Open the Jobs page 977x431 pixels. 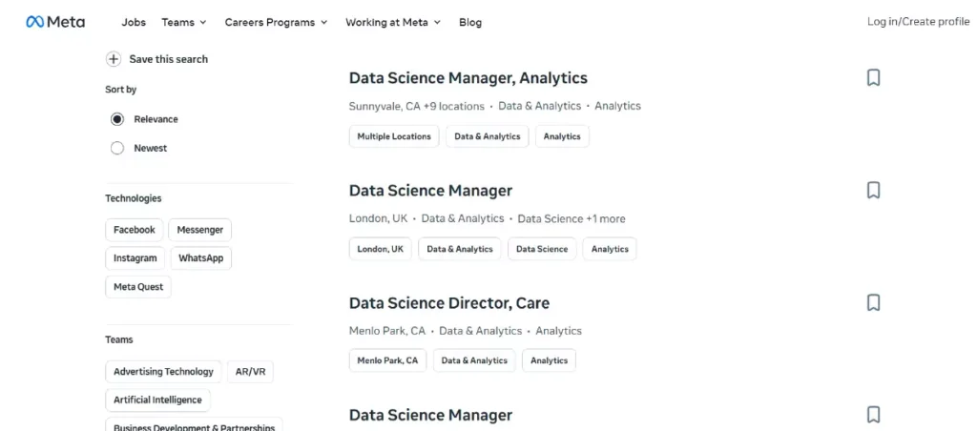(x=134, y=22)
